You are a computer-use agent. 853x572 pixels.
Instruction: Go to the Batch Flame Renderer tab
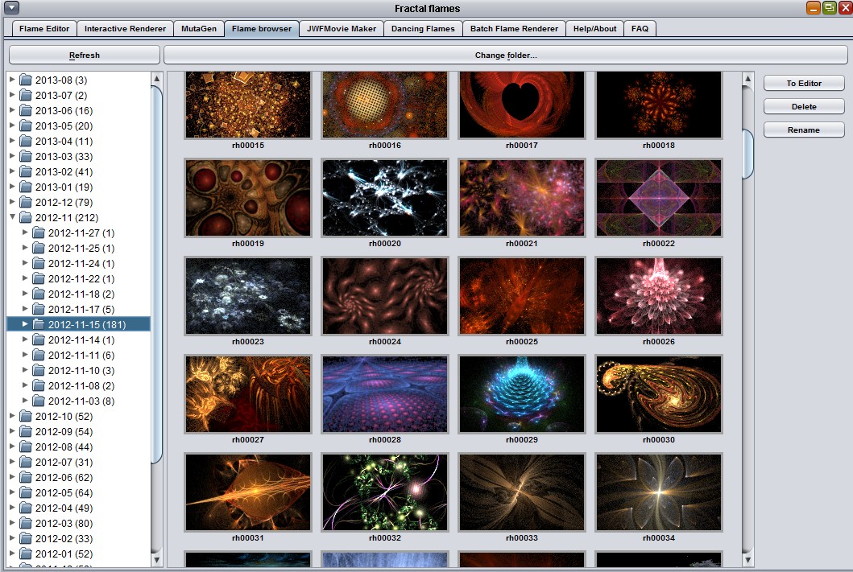point(514,29)
